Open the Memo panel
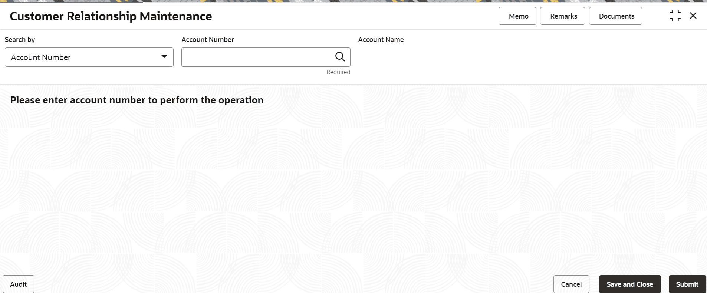 (517, 16)
